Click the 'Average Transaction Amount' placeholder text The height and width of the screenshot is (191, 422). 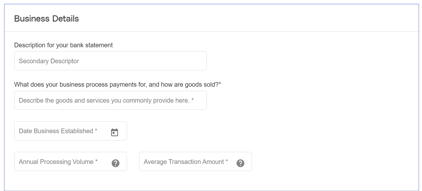pyautogui.click(x=186, y=162)
